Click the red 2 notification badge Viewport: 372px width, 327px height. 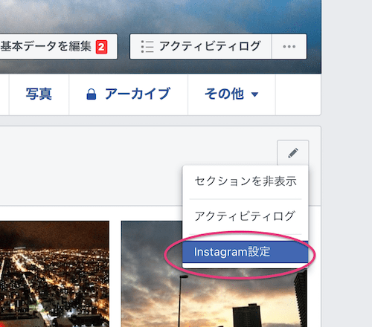[x=101, y=47]
